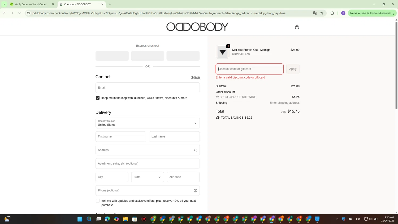Click the BFCM 25% OFF SITEWIDE text
The height and width of the screenshot is (224, 398).
tap(238, 97)
